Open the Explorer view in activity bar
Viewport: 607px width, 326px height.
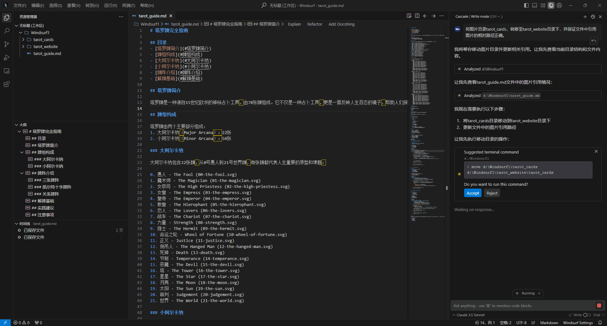[6, 18]
